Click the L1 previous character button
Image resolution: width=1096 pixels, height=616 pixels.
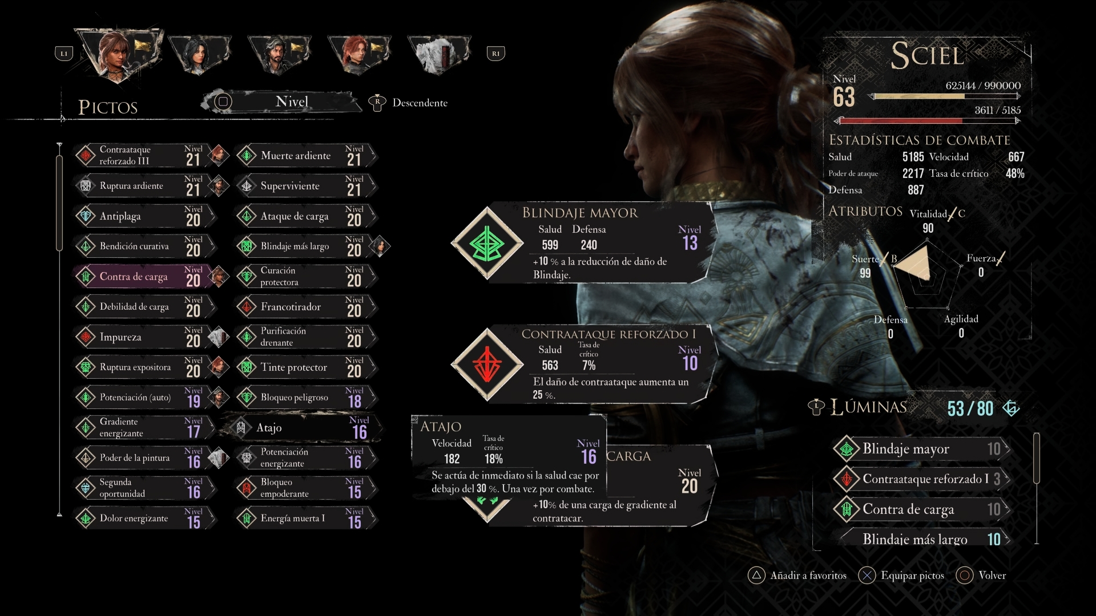[64, 54]
